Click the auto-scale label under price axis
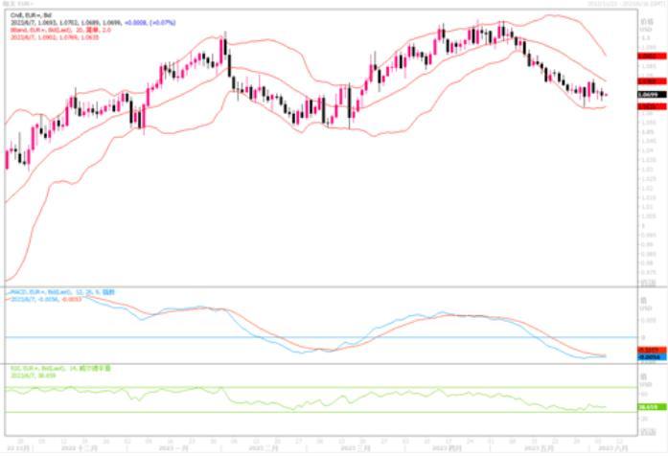The width and height of the screenshot is (668, 456). [649, 283]
